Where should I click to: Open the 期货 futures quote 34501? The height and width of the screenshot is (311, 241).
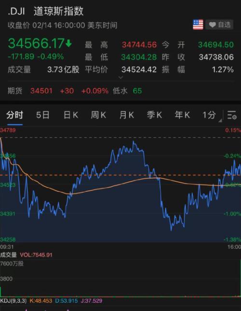(41, 91)
